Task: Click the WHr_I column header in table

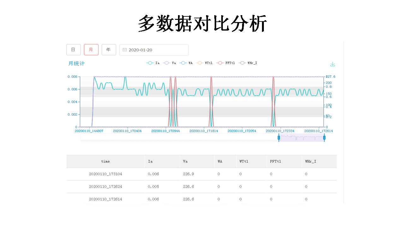Action: (319, 161)
